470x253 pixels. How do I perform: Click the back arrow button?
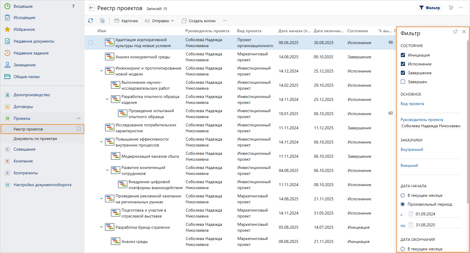pos(91,8)
